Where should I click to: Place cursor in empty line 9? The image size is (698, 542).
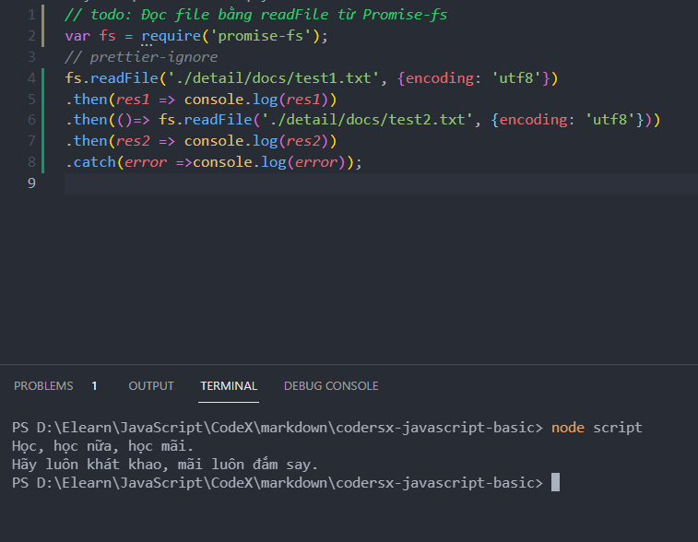(381, 183)
